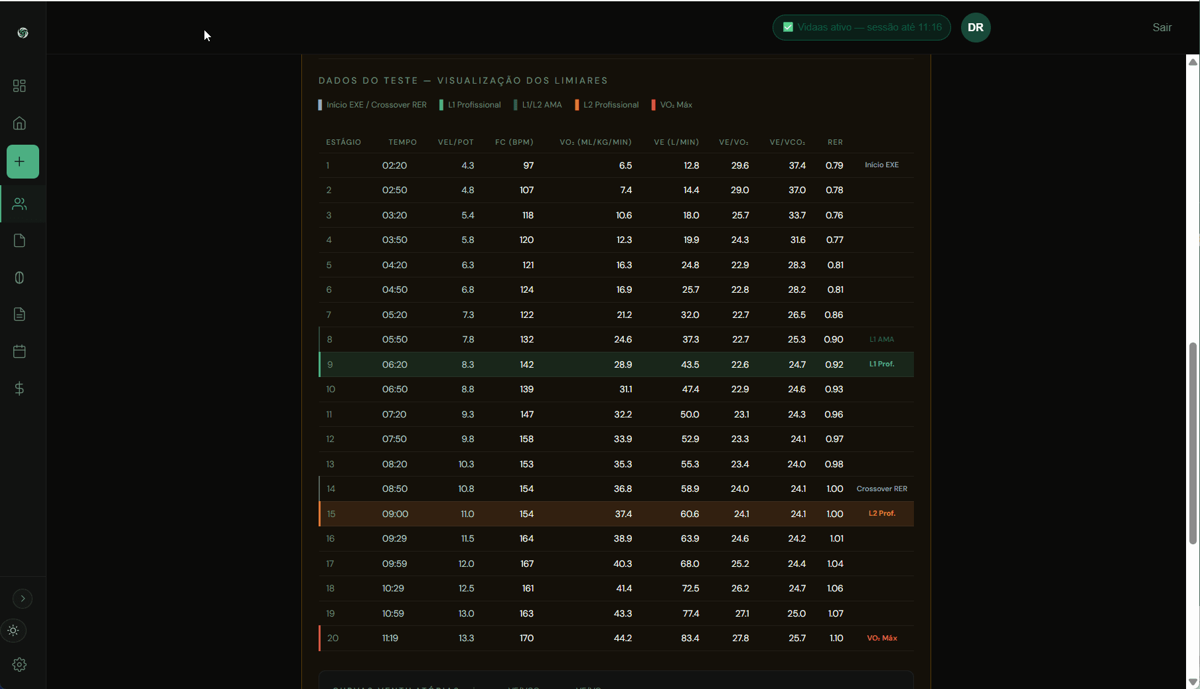The width and height of the screenshot is (1200, 689).
Task: Click the Início EXE / Crossover RER legend
Action: coord(372,105)
